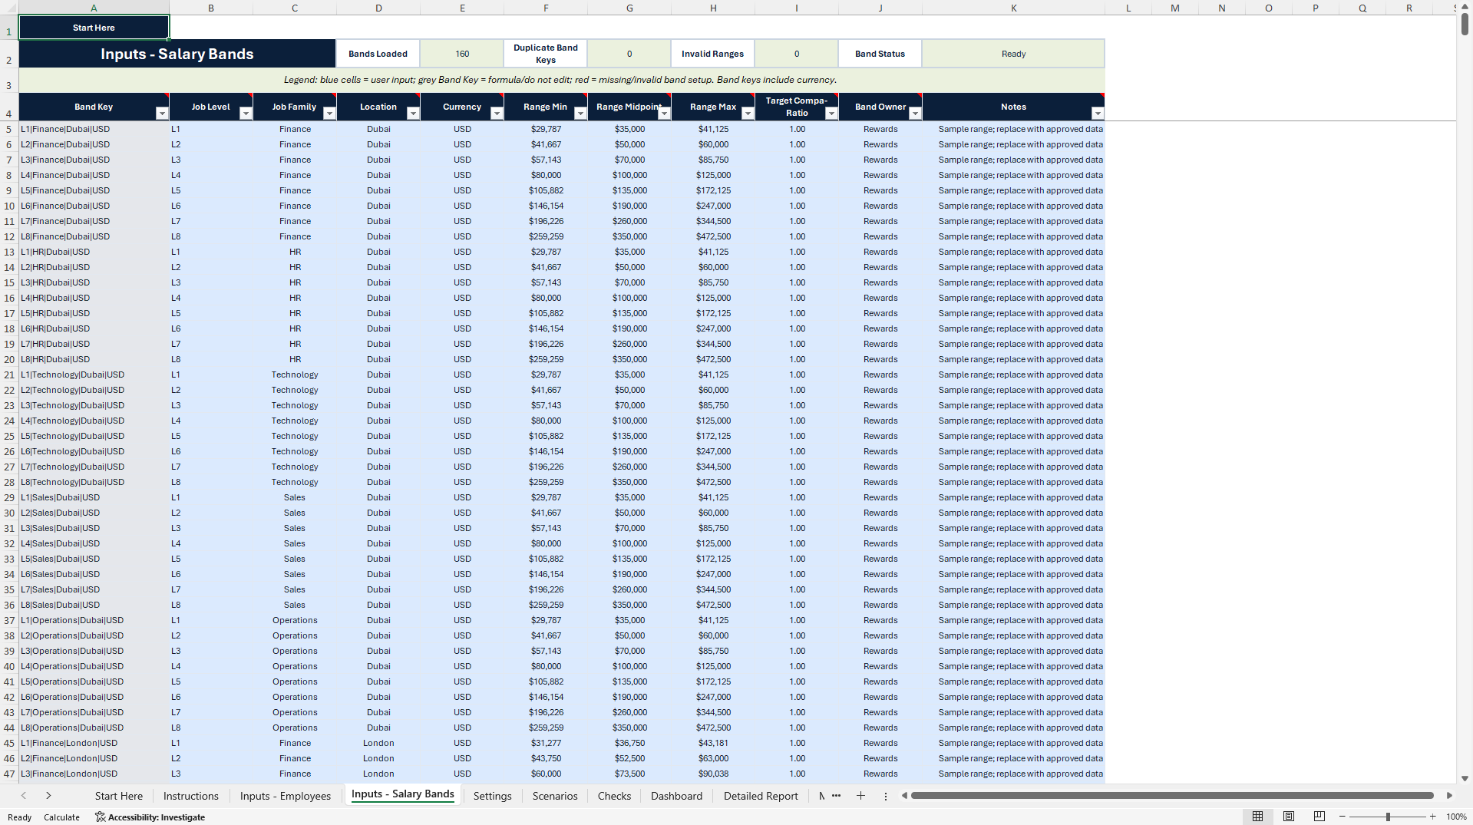Image resolution: width=1473 pixels, height=825 pixels.
Task: Open the Range Max filter dropdown
Action: pos(748,114)
